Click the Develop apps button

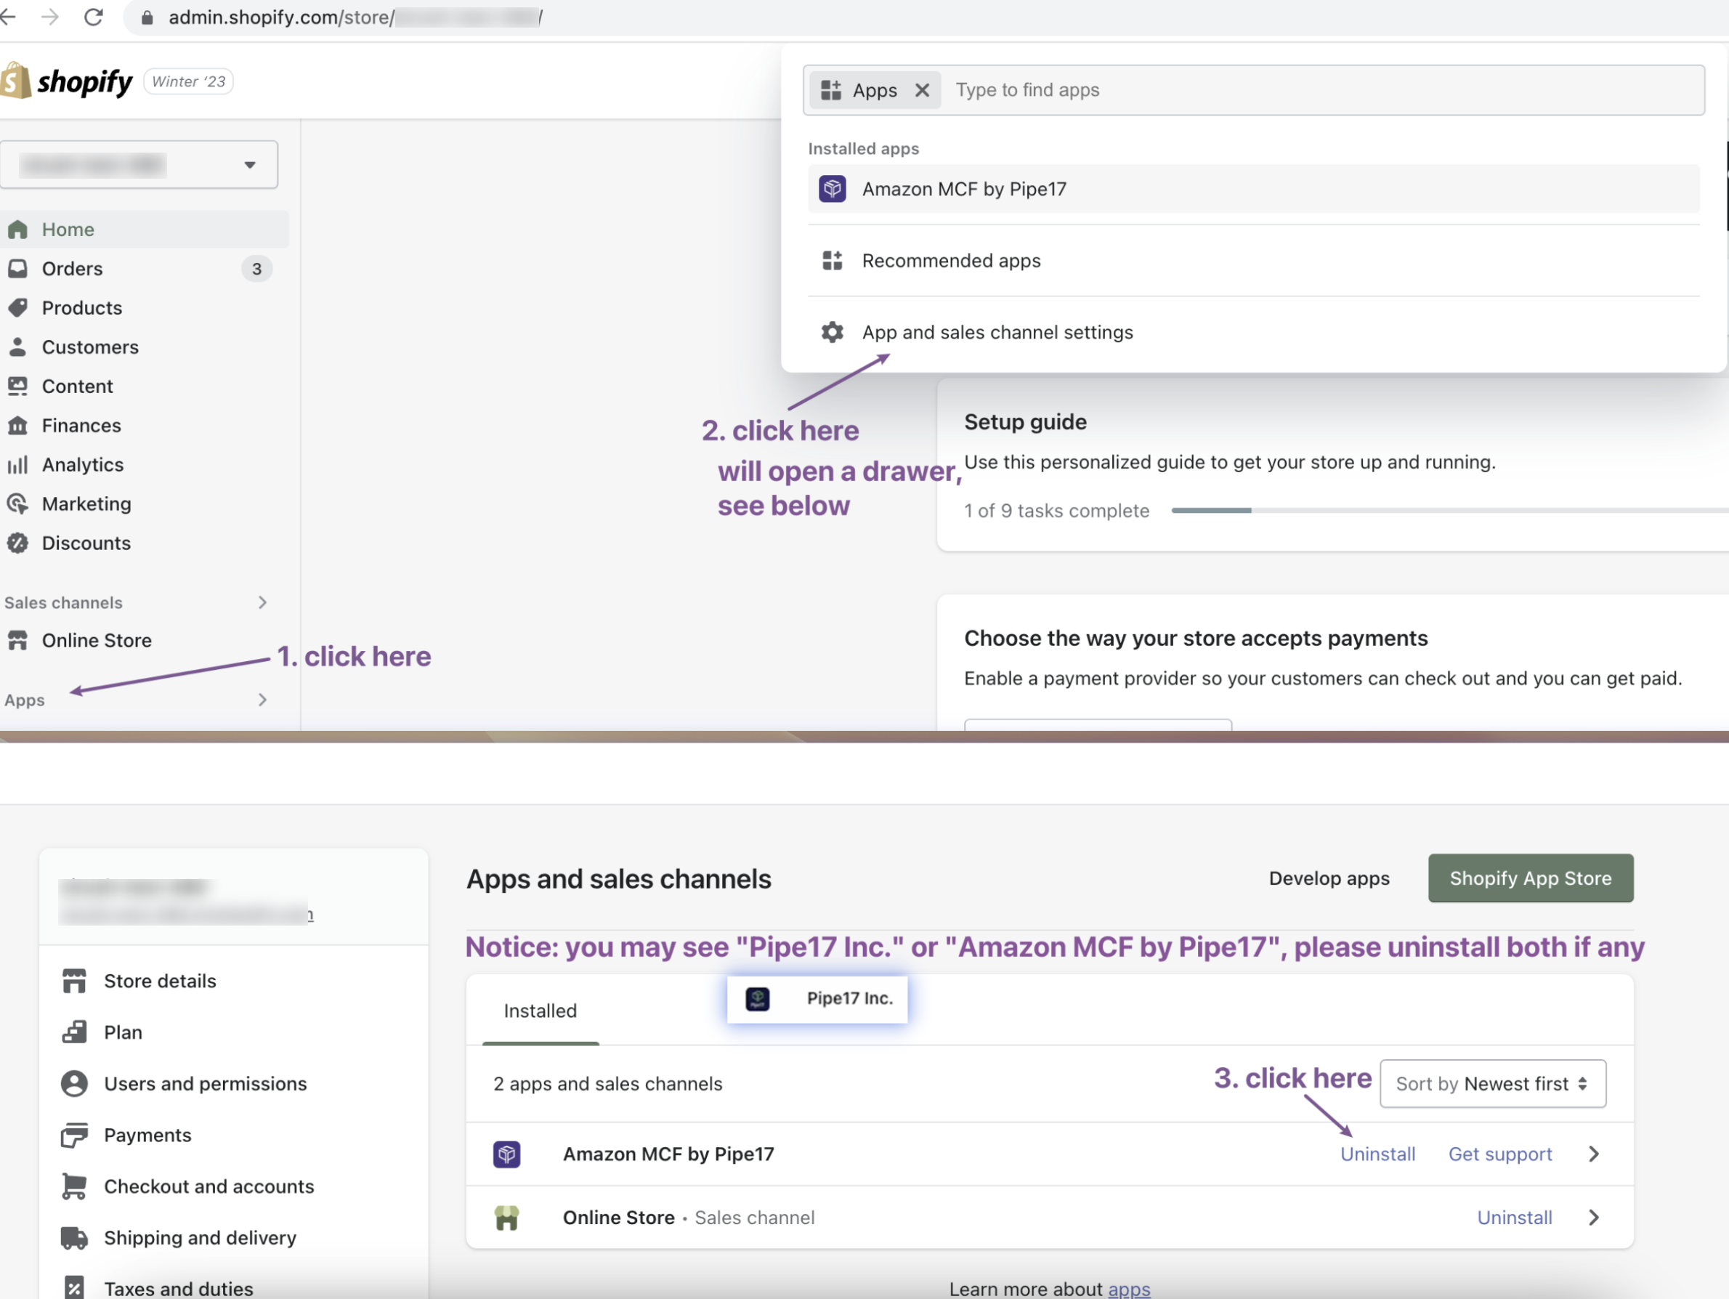click(x=1329, y=878)
